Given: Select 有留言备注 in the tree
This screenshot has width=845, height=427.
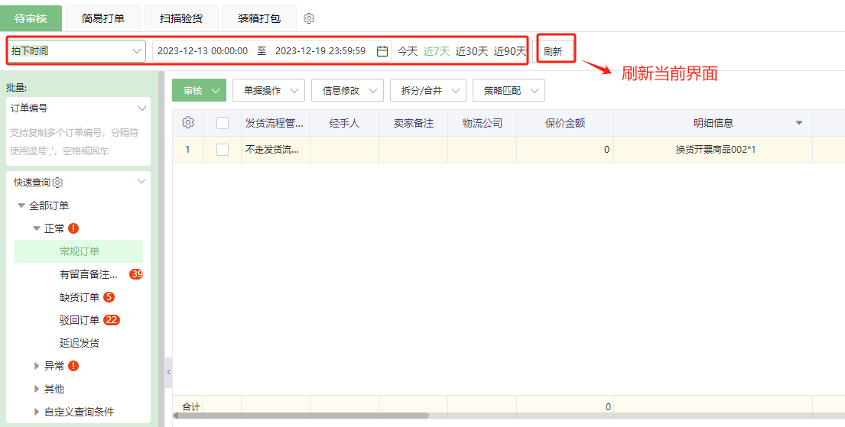Looking at the screenshot, I should 89,274.
